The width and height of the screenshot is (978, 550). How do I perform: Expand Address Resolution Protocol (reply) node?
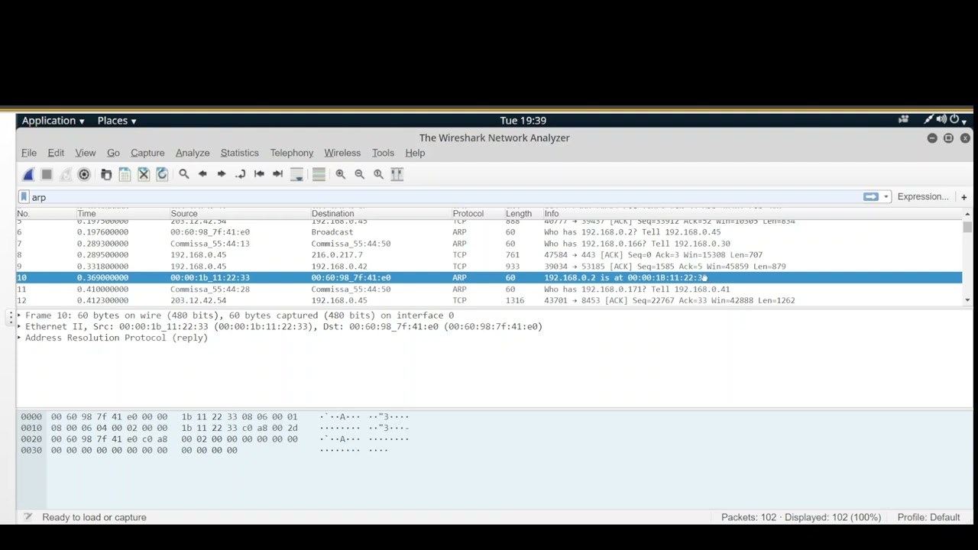20,338
